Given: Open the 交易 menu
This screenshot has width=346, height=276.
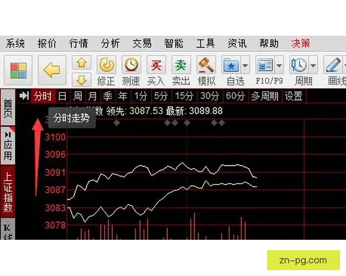Looking at the screenshot, I should tap(142, 43).
